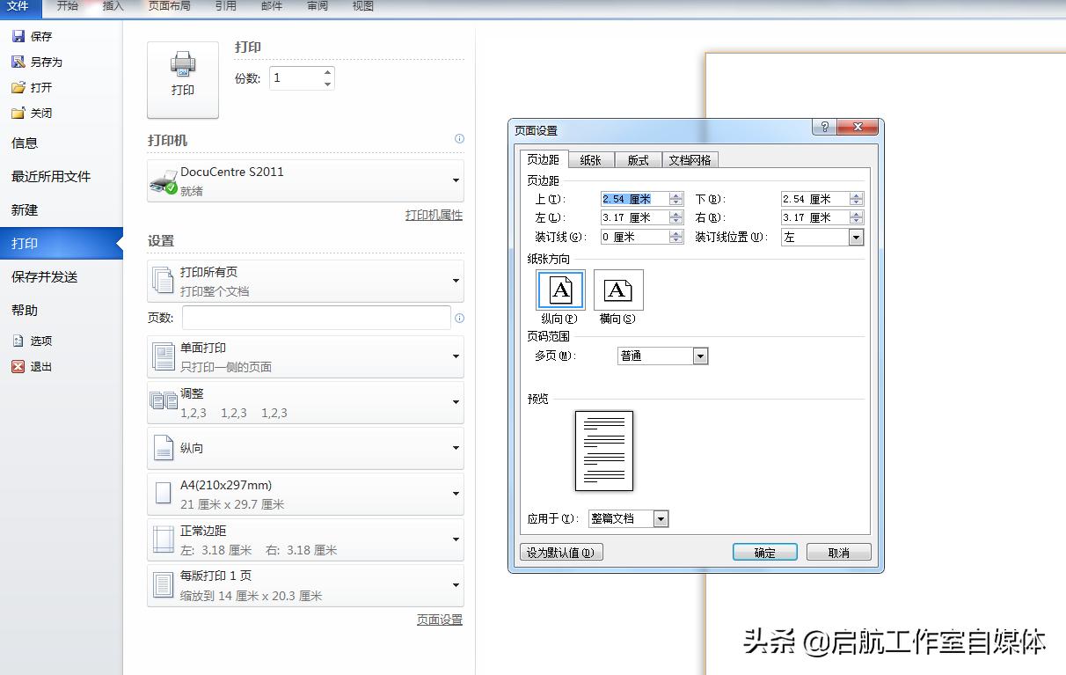Click the 确定 button to confirm settings
Image resolution: width=1066 pixels, height=675 pixels.
point(763,552)
